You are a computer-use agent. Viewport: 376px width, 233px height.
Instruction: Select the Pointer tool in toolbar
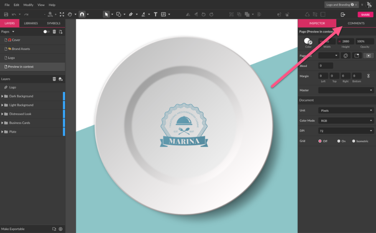tap(106, 14)
